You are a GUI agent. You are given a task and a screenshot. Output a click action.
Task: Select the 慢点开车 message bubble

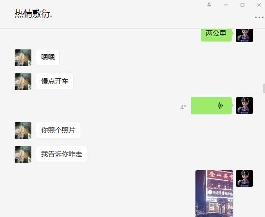point(54,81)
